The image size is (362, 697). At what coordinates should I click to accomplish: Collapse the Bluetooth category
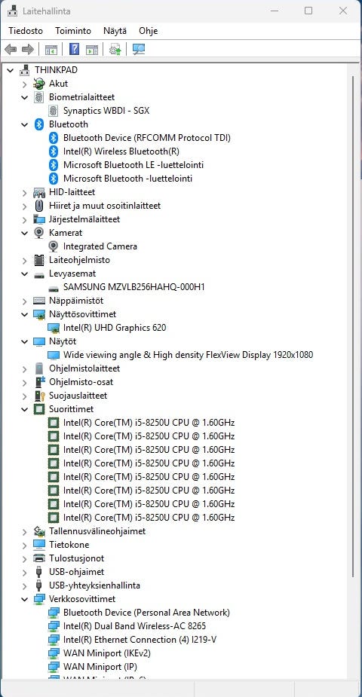(24, 124)
